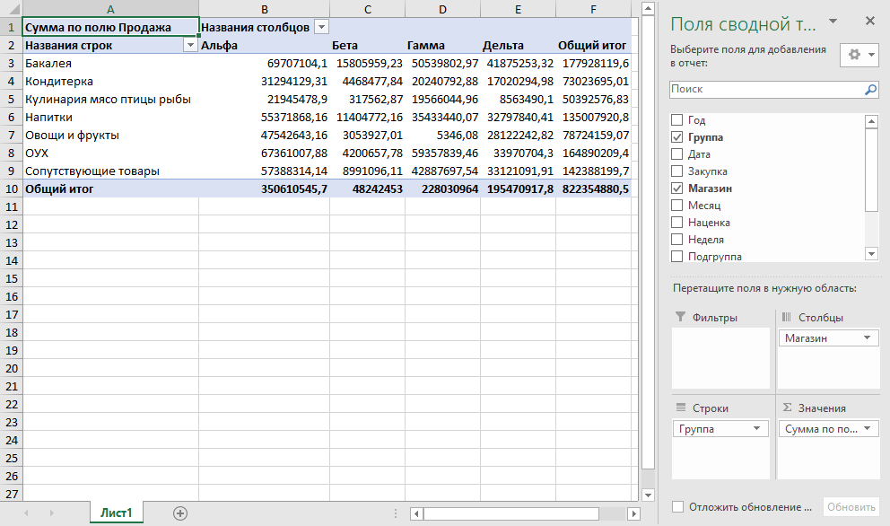Select the Общий итог row label in row 10
The width and height of the screenshot is (890, 526).
[x=110, y=188]
